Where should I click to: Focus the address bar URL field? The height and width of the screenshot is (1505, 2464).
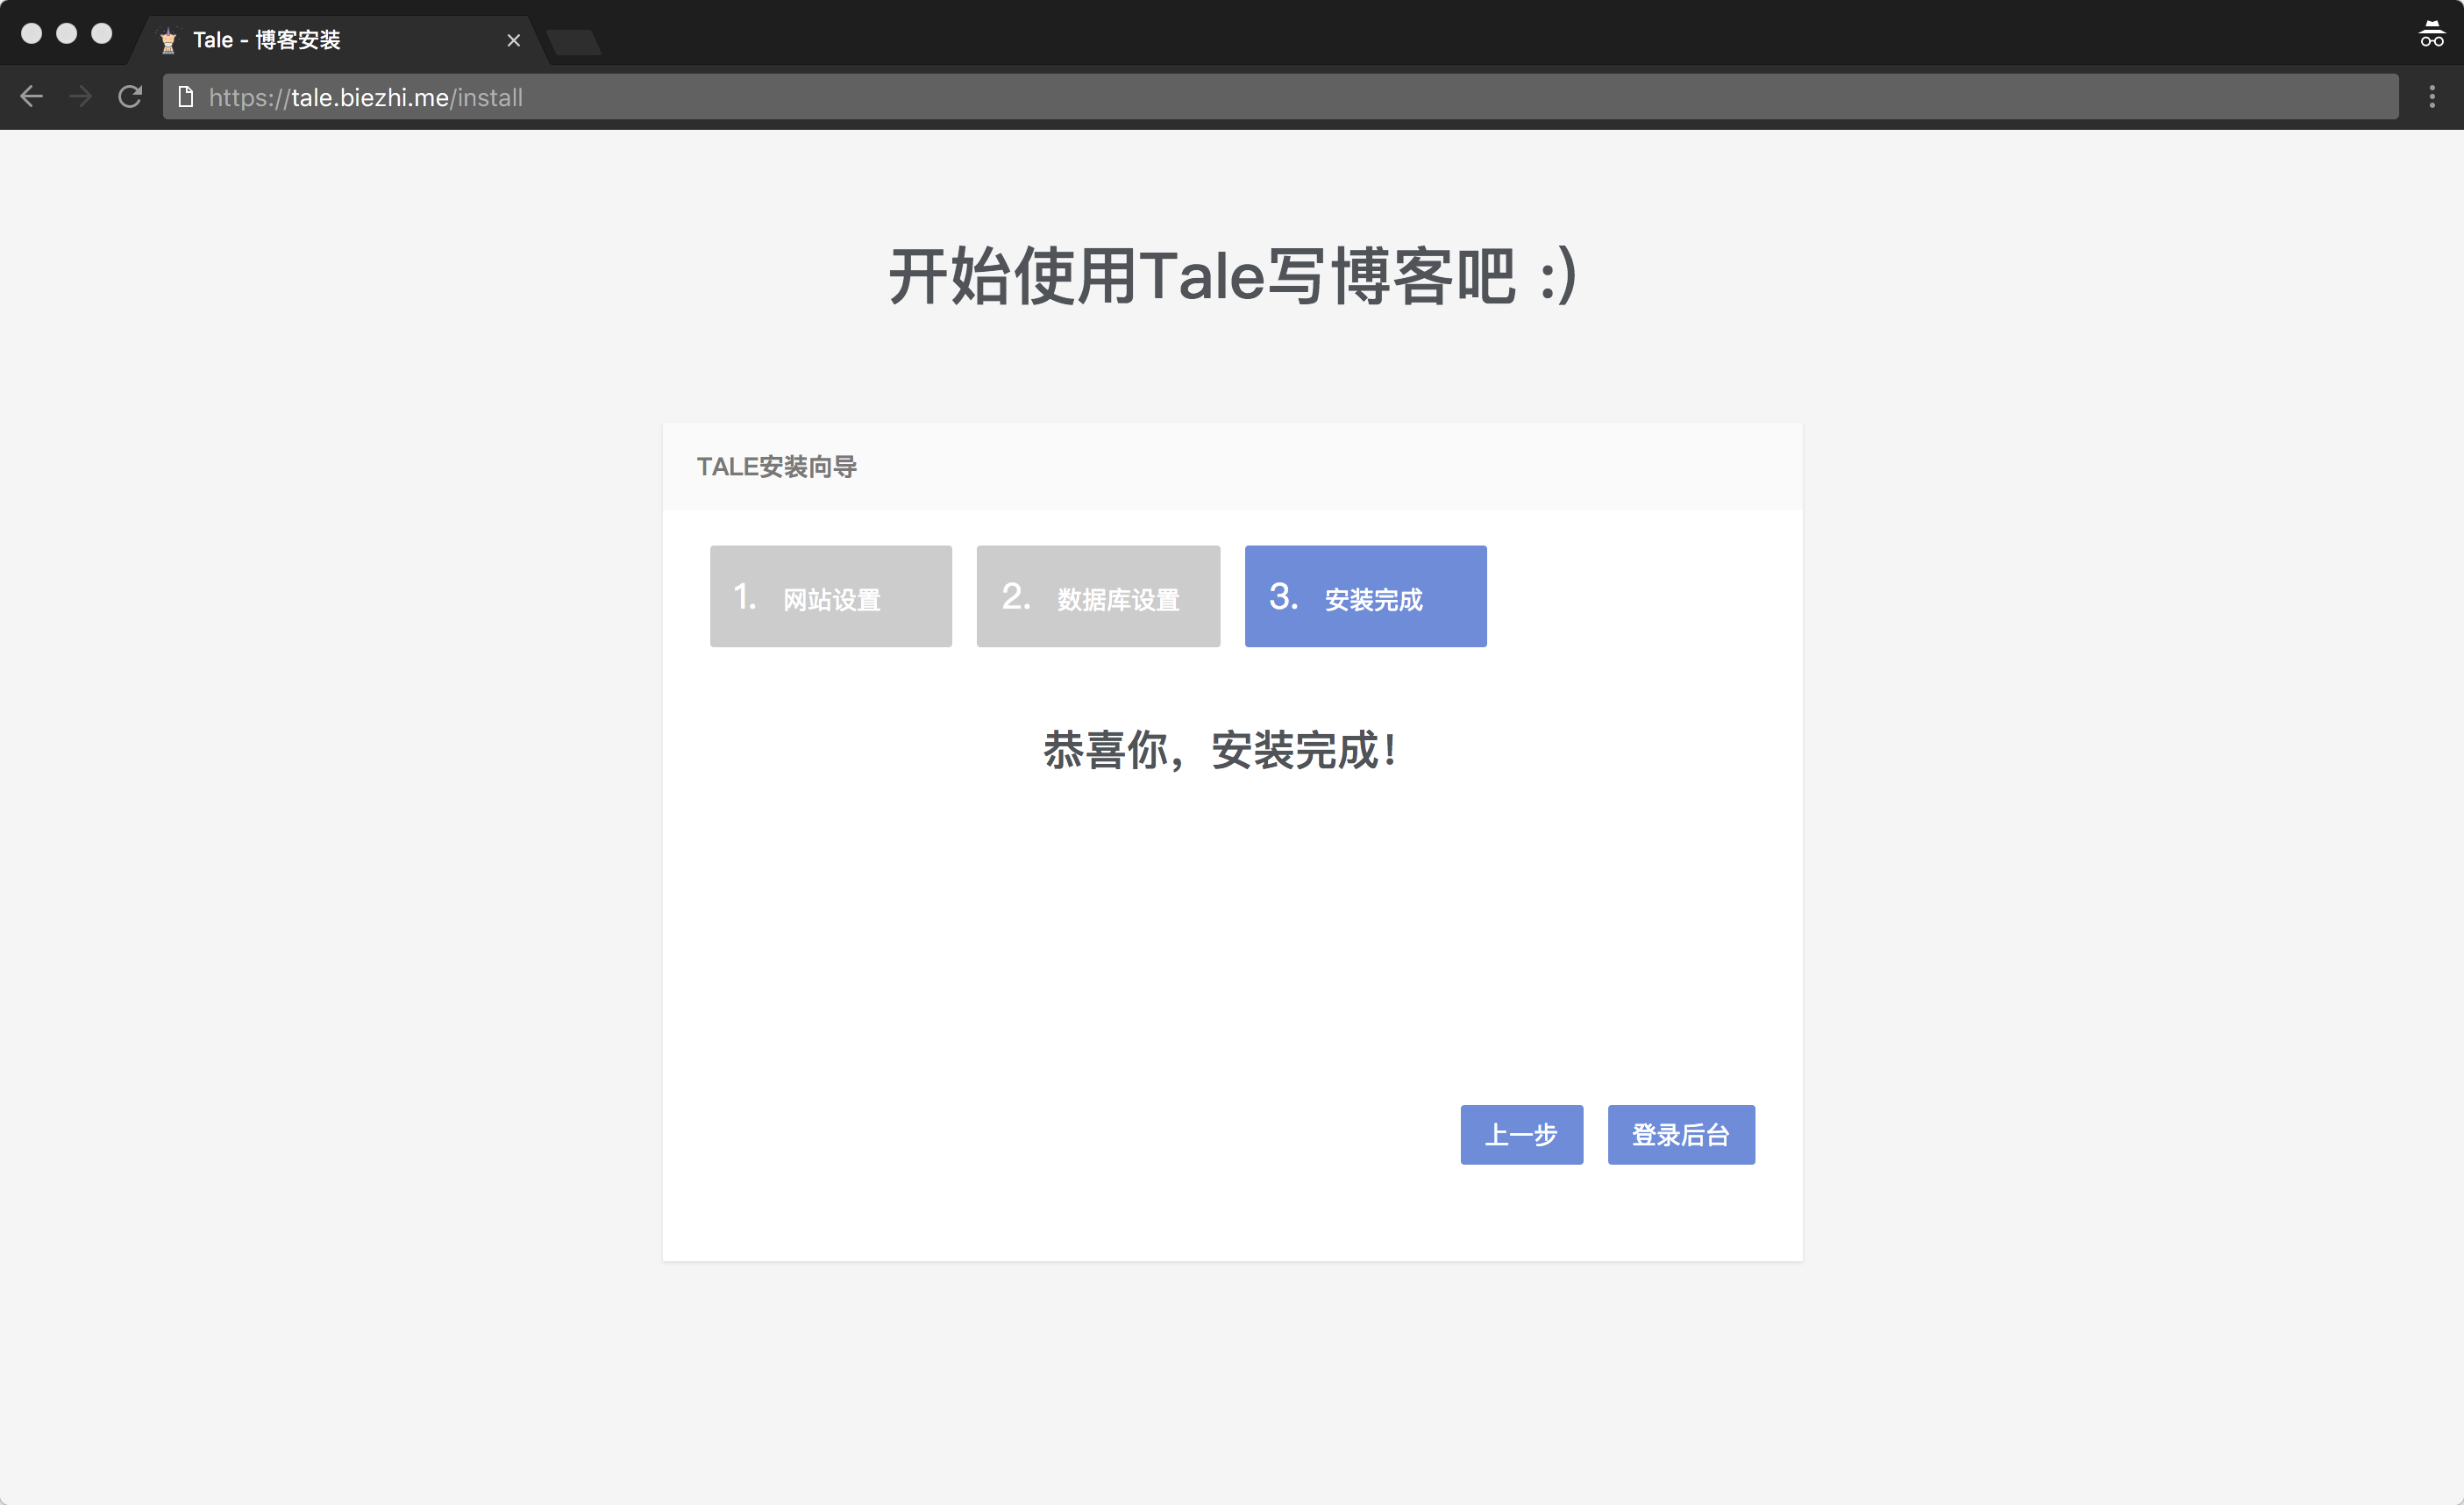tap(1280, 97)
